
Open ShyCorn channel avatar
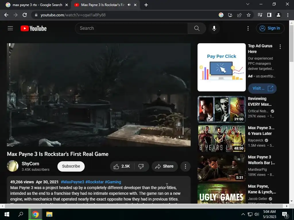[13, 166]
